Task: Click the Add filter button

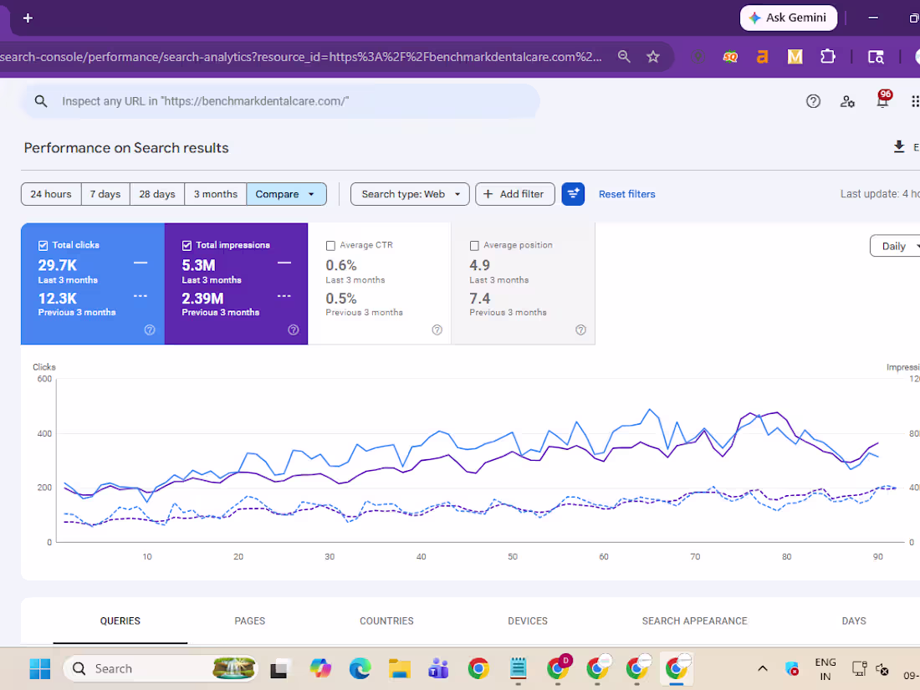Action: 515,194
